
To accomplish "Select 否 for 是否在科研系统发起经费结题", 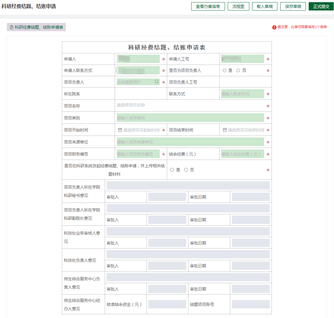I will [x=186, y=170].
